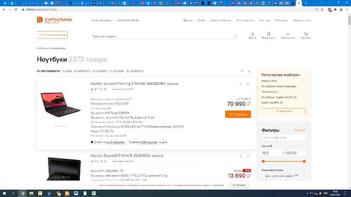Screen dimensions: 351x197
Task: Open the Журнал top menu item
Action: tap(187, 20)
